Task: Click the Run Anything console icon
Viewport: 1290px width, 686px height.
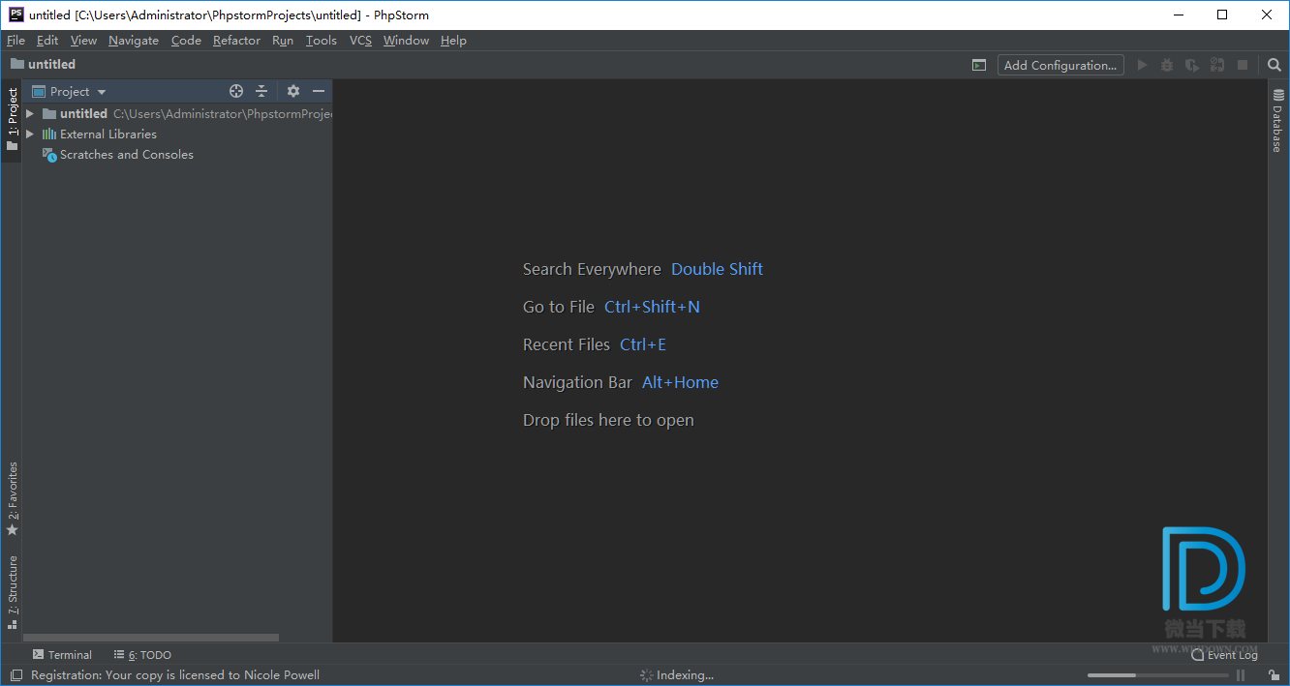Action: [979, 65]
